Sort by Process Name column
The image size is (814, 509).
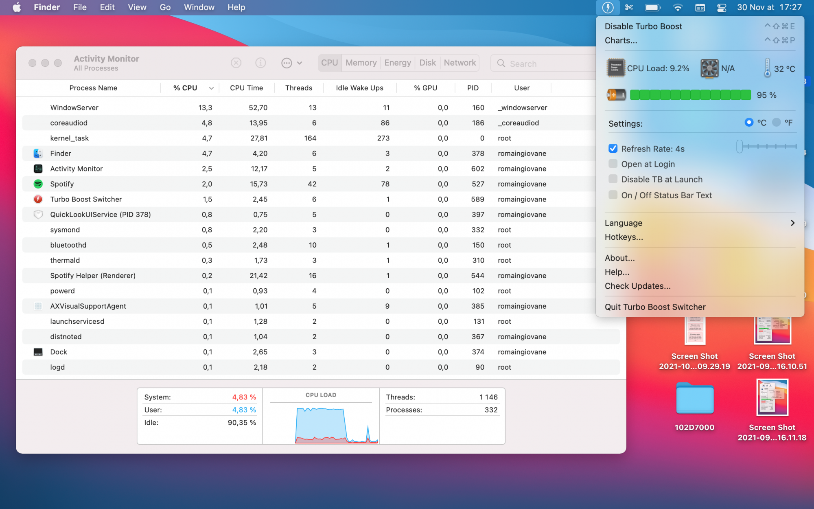point(93,88)
